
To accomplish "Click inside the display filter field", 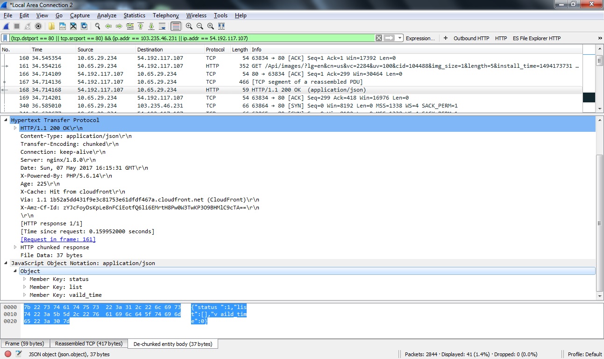I will 187,38.
